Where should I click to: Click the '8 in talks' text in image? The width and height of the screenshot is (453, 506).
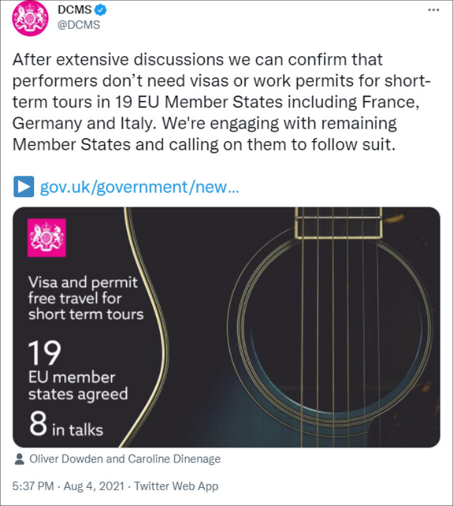point(66,423)
